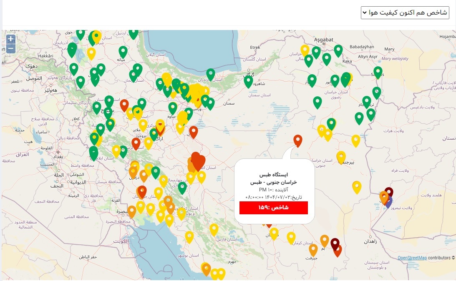This screenshot has height=281, width=456.
Task: Click the zoom-in plus control on the map
Action: coord(10,39)
